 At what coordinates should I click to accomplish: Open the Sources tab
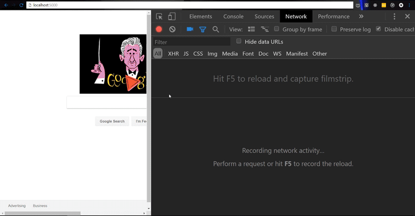coord(264,17)
